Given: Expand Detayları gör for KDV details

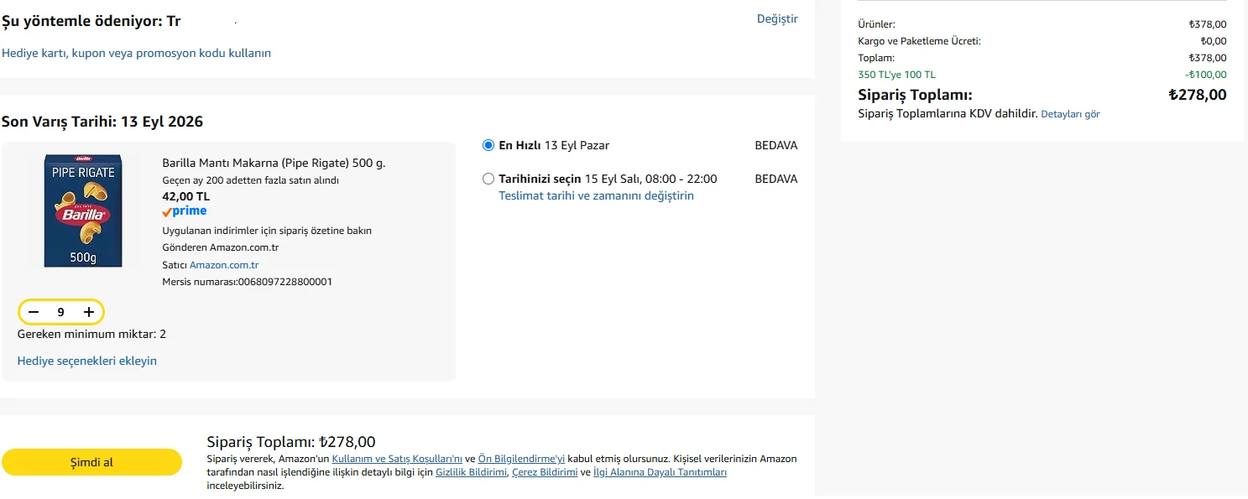Looking at the screenshot, I should [1070, 114].
